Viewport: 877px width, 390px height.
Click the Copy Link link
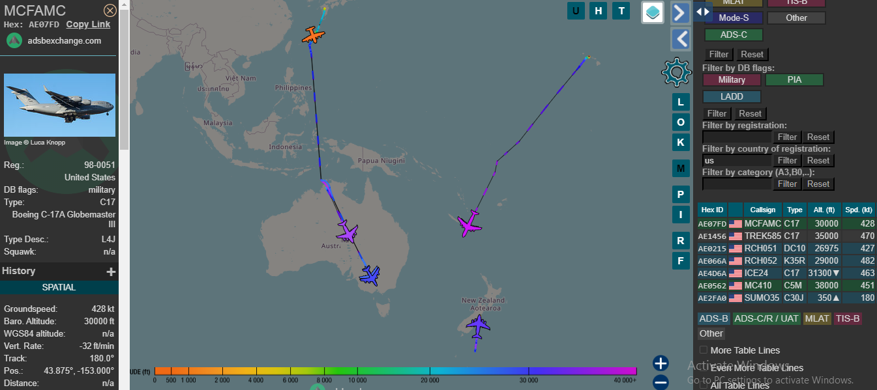click(x=88, y=24)
